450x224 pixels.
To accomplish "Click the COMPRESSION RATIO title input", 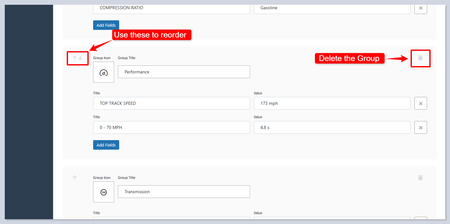I will [x=171, y=8].
